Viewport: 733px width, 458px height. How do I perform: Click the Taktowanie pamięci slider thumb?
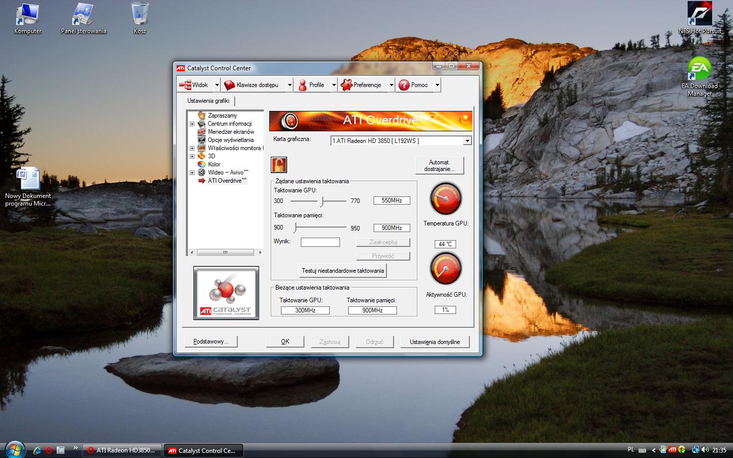tap(294, 227)
